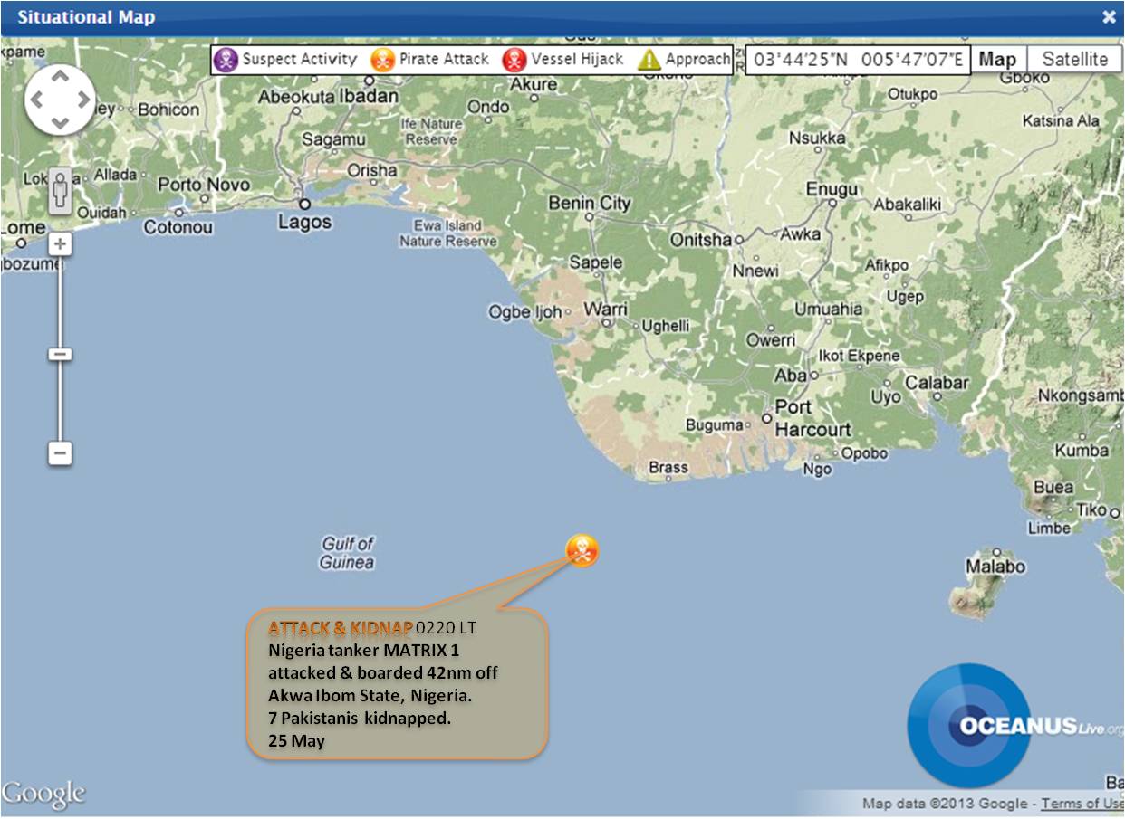This screenshot has width=1125, height=819.
Task: Close the Situational Map window
Action: point(1109,16)
